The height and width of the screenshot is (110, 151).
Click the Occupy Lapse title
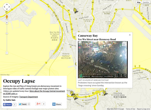tap(19, 81)
